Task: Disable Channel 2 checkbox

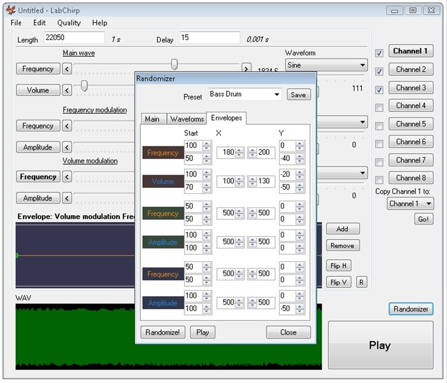Action: tap(379, 71)
